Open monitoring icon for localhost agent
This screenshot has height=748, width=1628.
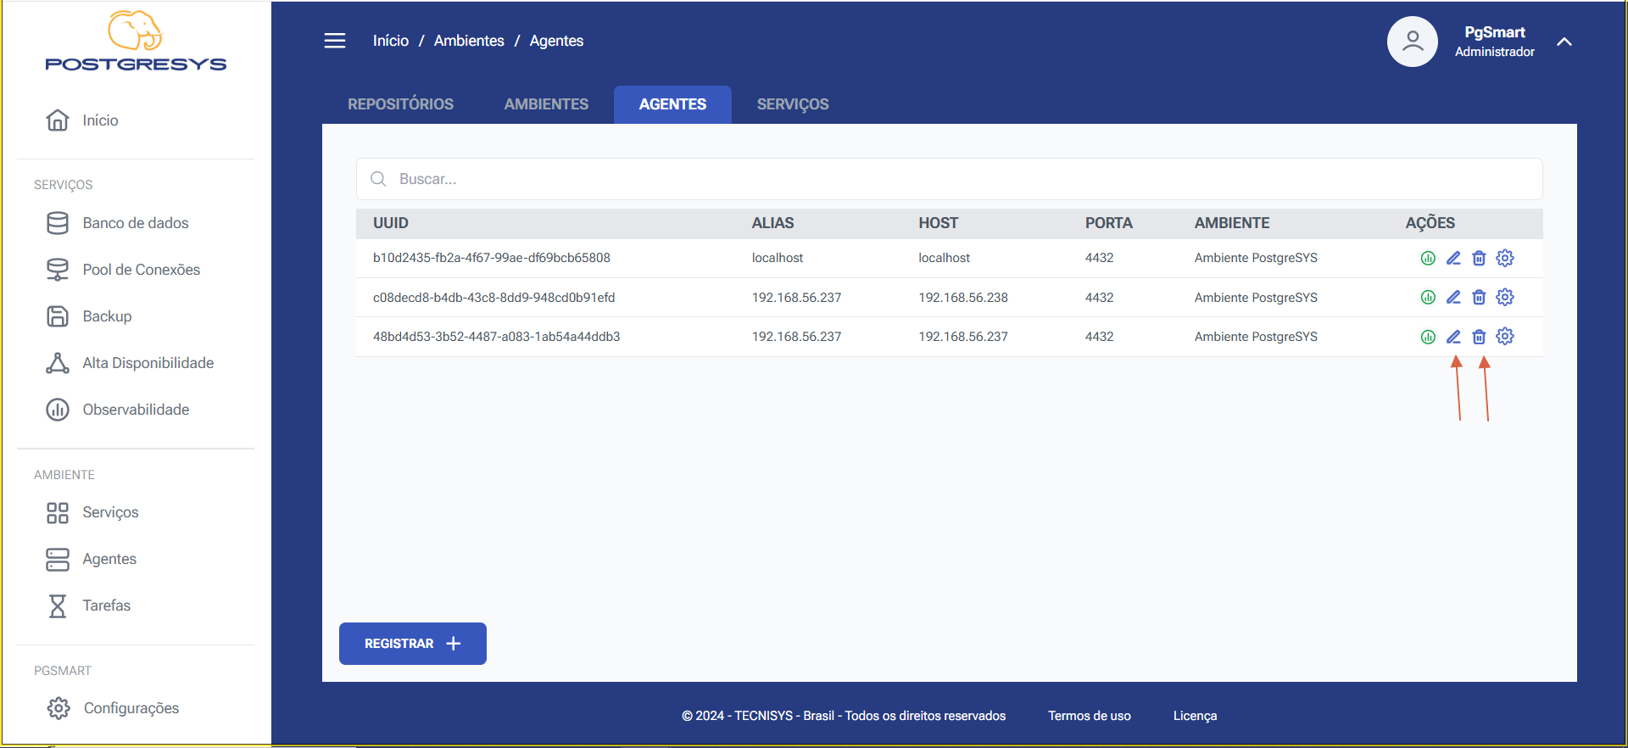[x=1428, y=258]
